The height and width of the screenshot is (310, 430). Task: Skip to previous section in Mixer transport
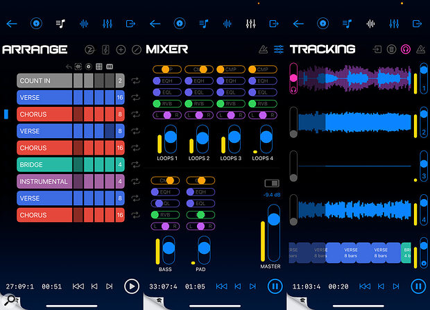tap(237, 286)
